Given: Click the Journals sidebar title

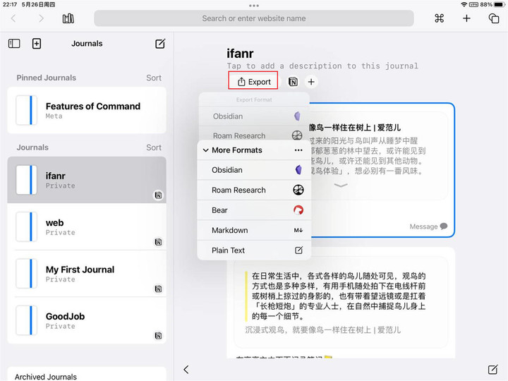Looking at the screenshot, I should 87,44.
